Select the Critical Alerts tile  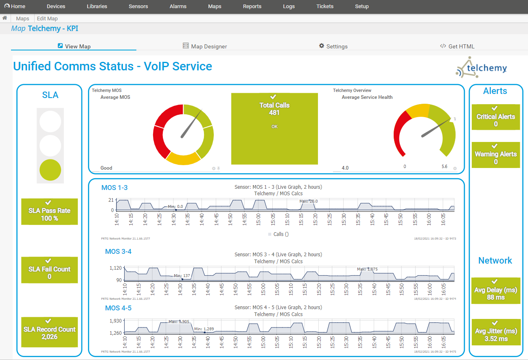coord(495,117)
